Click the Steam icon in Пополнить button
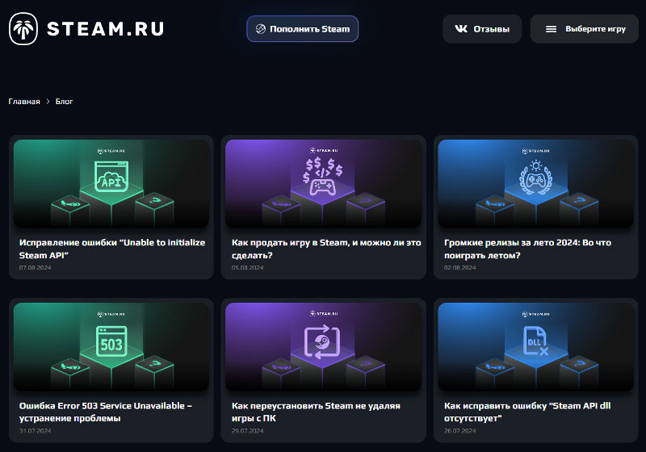This screenshot has width=646, height=452. pos(260,29)
